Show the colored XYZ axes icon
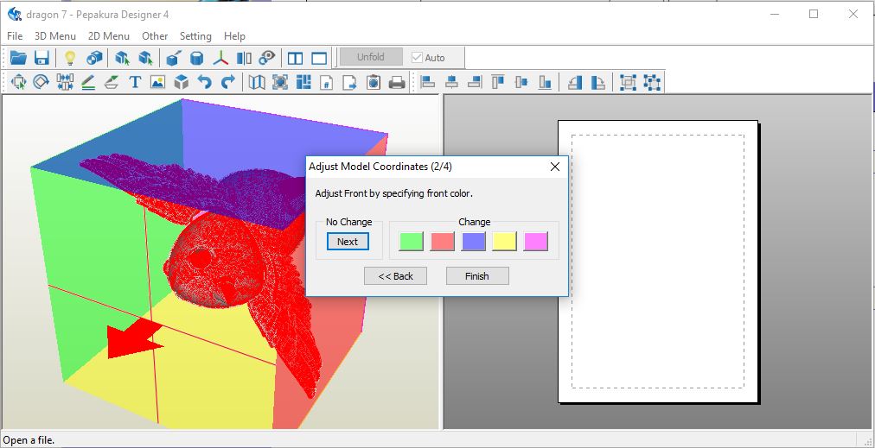The width and height of the screenshot is (875, 448). [x=221, y=57]
